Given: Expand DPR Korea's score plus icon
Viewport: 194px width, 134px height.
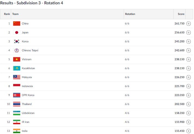Looking at the screenshot, I should (x=189, y=95).
